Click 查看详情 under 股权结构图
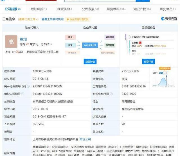 (x=148, y=62)
